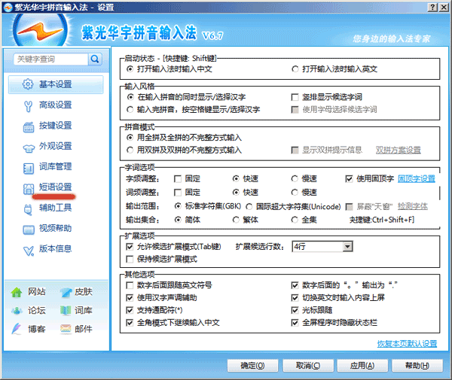Click the 确定(O) button
Viewport: 452px width, 380px height.
252,366
